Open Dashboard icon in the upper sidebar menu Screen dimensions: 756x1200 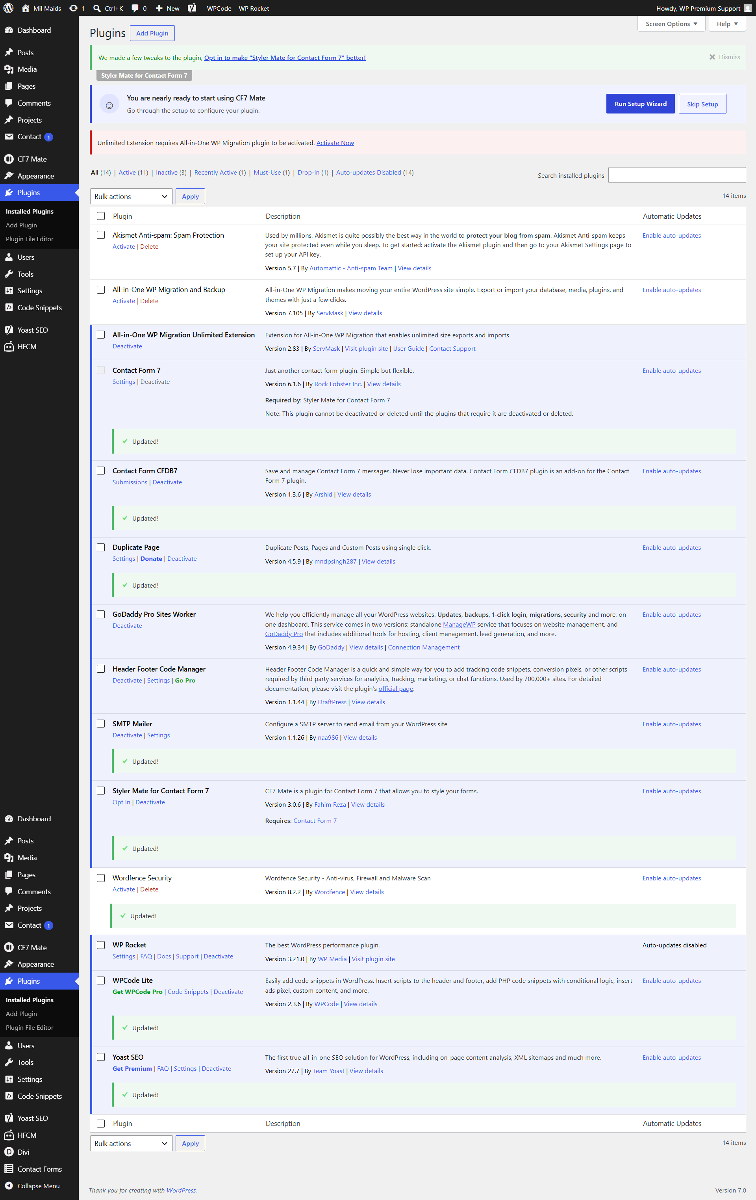9,30
